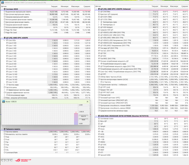The height and width of the screenshot is (165, 189).
Task: Click the Republic of Gamers logo
Action: (23, 160)
